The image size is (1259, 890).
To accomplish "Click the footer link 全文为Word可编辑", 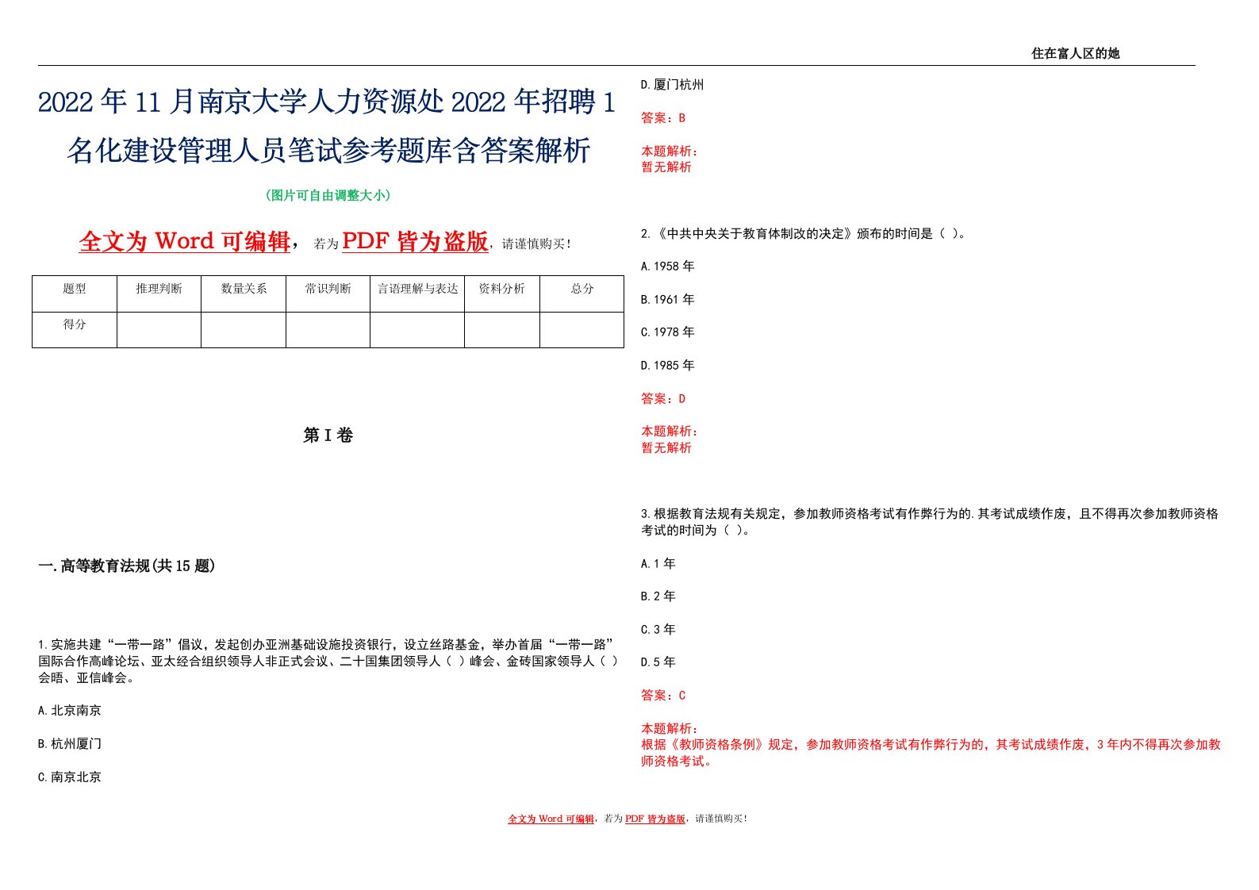I will [551, 819].
